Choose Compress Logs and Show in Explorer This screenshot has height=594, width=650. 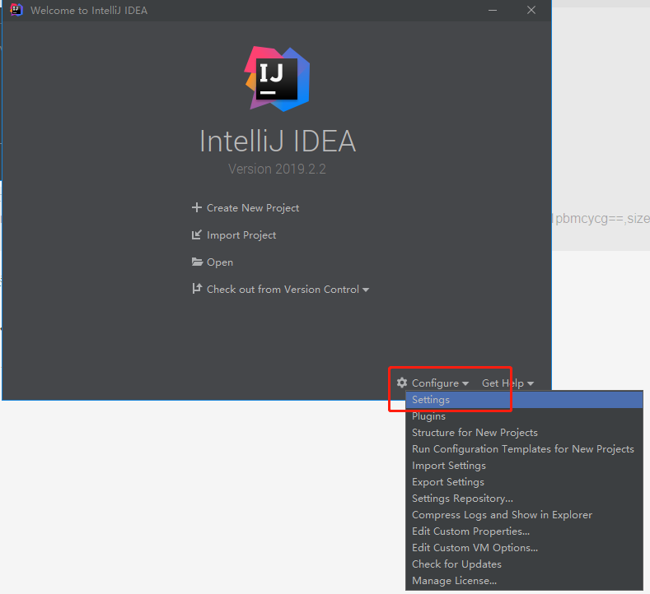pyautogui.click(x=524, y=515)
